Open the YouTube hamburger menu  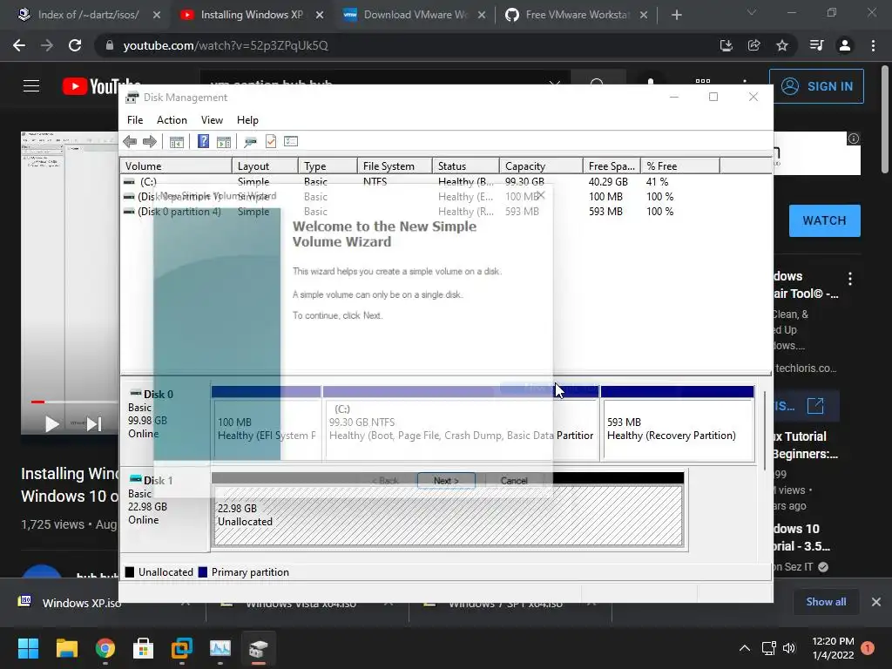[x=31, y=86]
